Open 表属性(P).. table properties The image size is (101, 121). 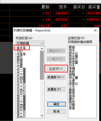pyautogui.click(x=56, y=89)
